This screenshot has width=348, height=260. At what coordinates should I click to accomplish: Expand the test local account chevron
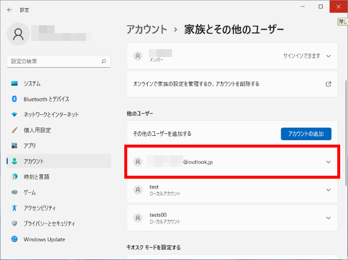coord(329,190)
